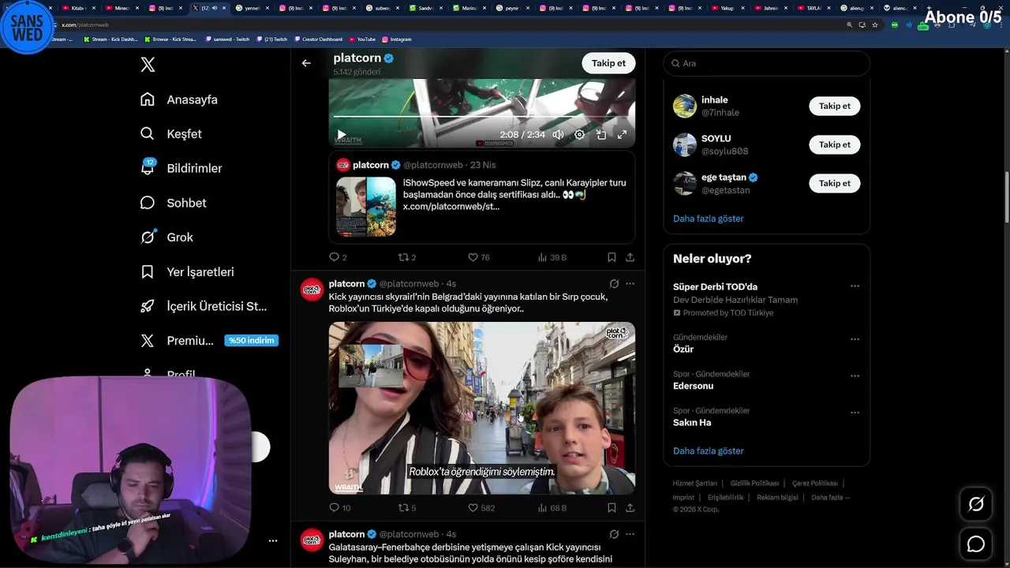Follow inhale using Takip et

834,106
